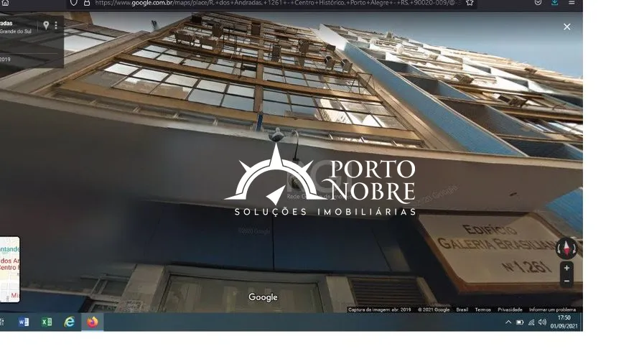Click the Firefox taskbar icon
This screenshot has height=359, width=639.
coord(93,322)
